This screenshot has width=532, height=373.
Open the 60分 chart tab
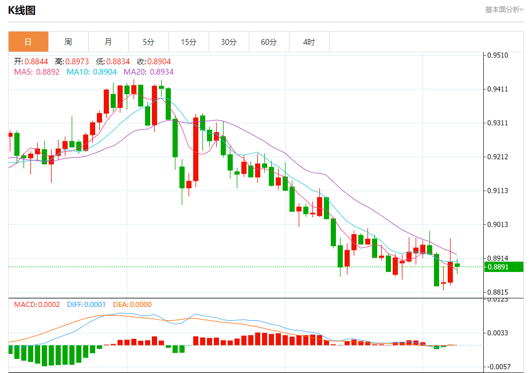269,42
